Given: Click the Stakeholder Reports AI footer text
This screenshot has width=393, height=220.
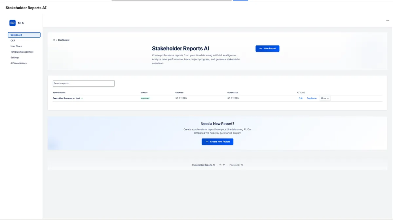Looking at the screenshot, I should click(203, 165).
